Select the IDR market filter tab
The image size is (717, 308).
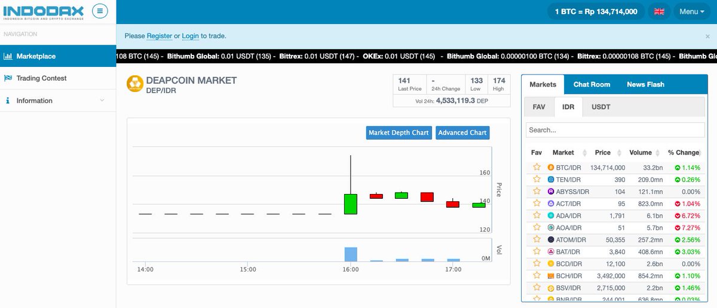[x=568, y=107]
